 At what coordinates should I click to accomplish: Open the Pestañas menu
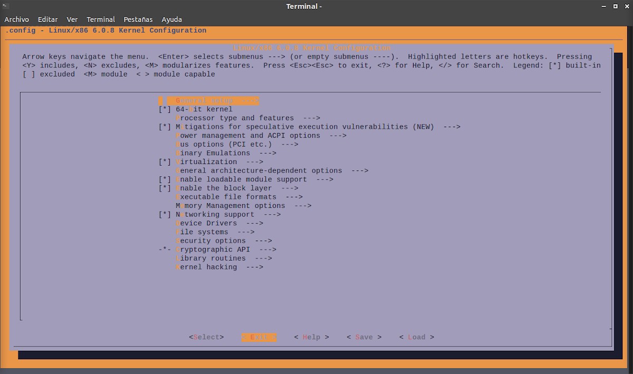[138, 19]
